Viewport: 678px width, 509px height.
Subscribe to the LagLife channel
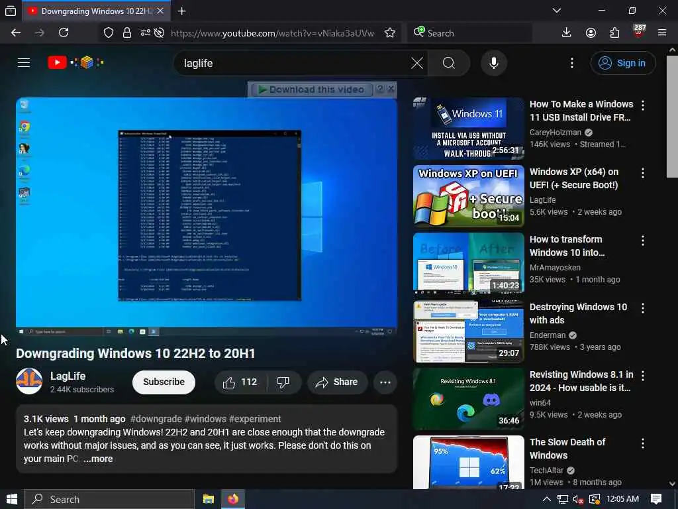(164, 382)
